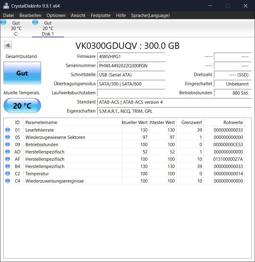Click the Parametername column header
255x262 pixels.
tap(73, 122)
